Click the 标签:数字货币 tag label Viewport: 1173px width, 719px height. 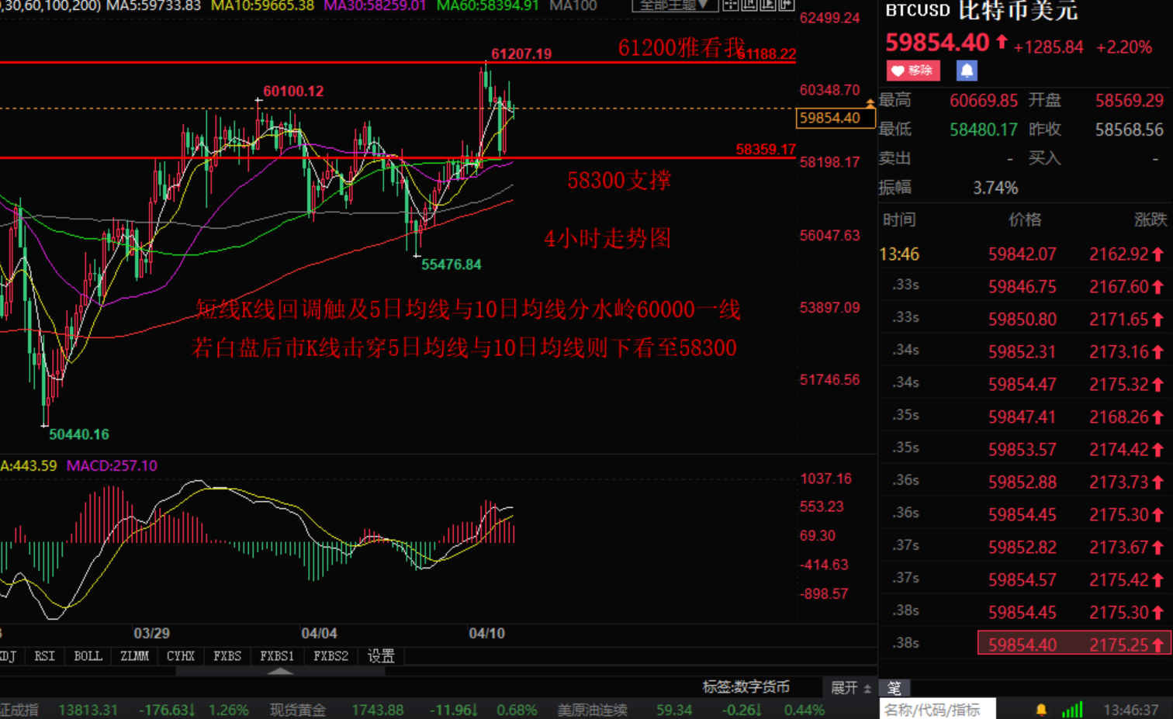[746, 686]
